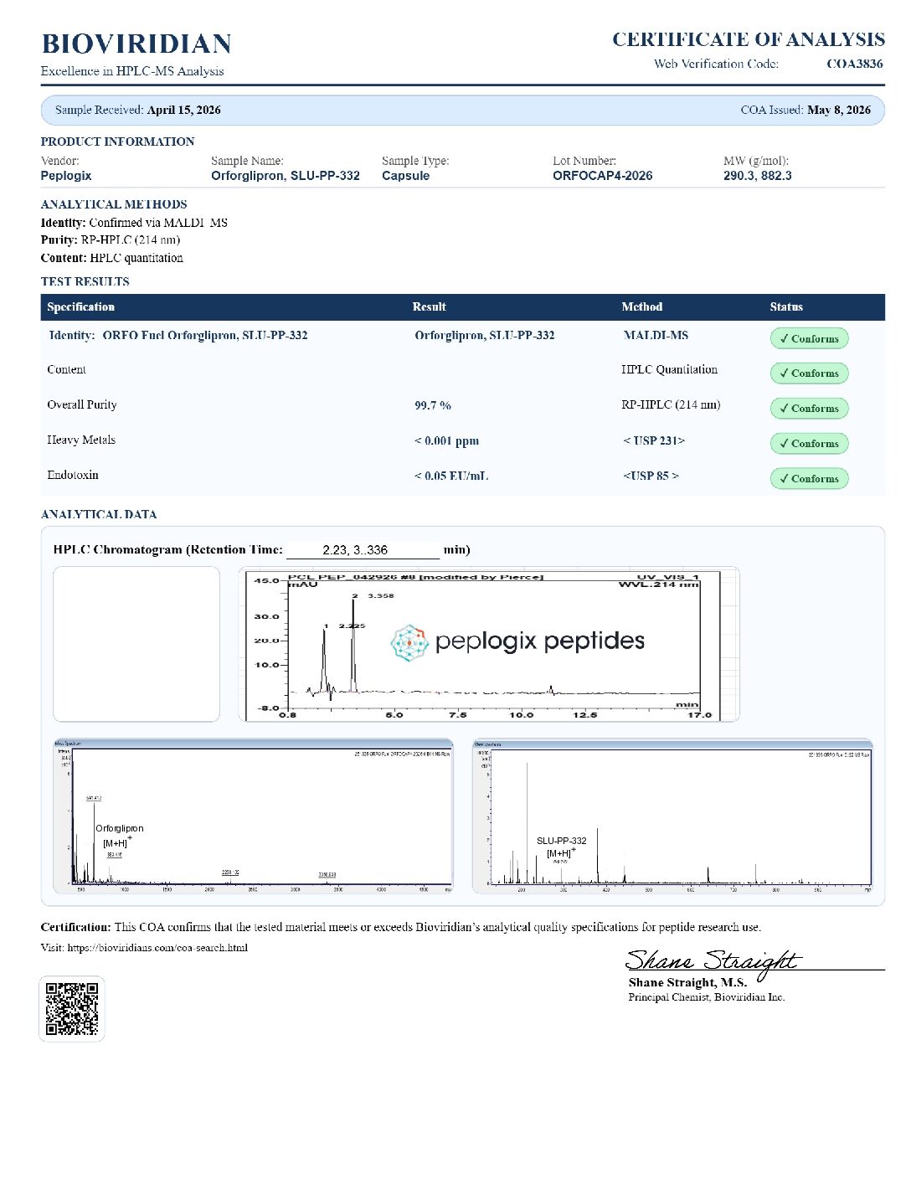
Task: Click the Overall Purity specification label
Action: click(82, 404)
